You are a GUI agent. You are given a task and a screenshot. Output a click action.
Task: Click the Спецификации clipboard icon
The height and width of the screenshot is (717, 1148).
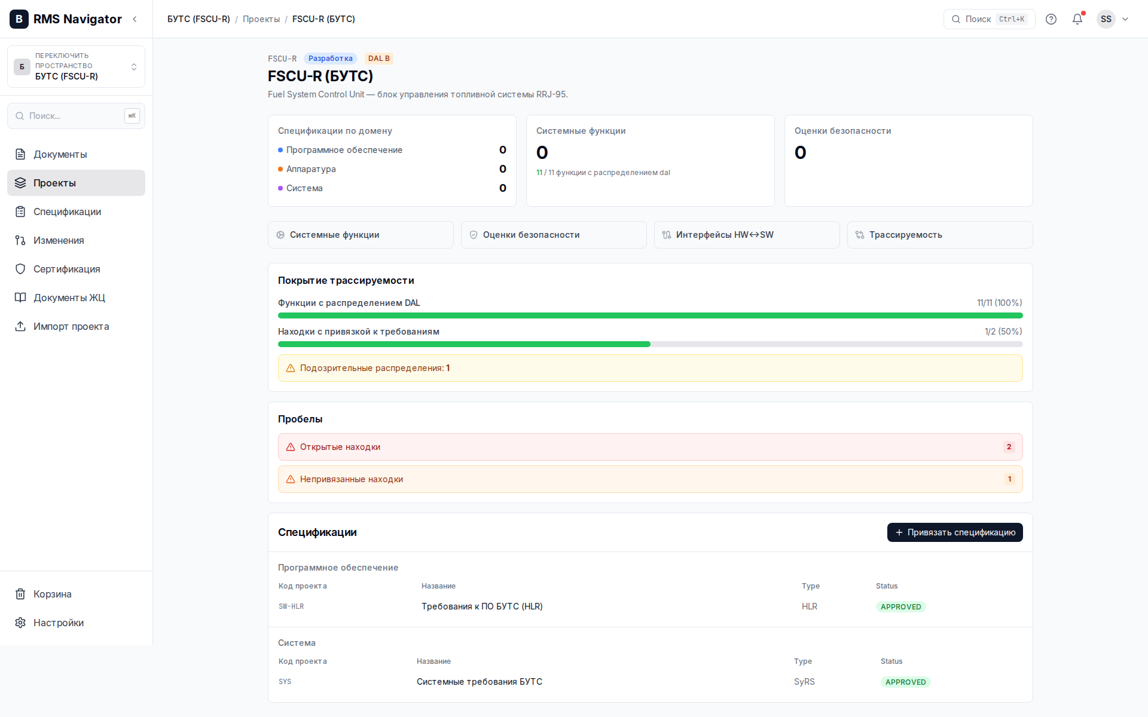pos(20,212)
